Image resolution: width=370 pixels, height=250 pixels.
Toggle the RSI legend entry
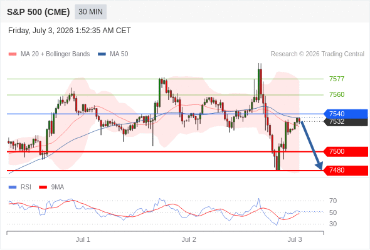click(20, 187)
